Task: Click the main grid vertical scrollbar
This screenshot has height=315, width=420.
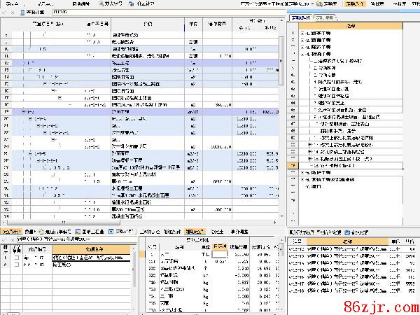Action: pos(283,105)
